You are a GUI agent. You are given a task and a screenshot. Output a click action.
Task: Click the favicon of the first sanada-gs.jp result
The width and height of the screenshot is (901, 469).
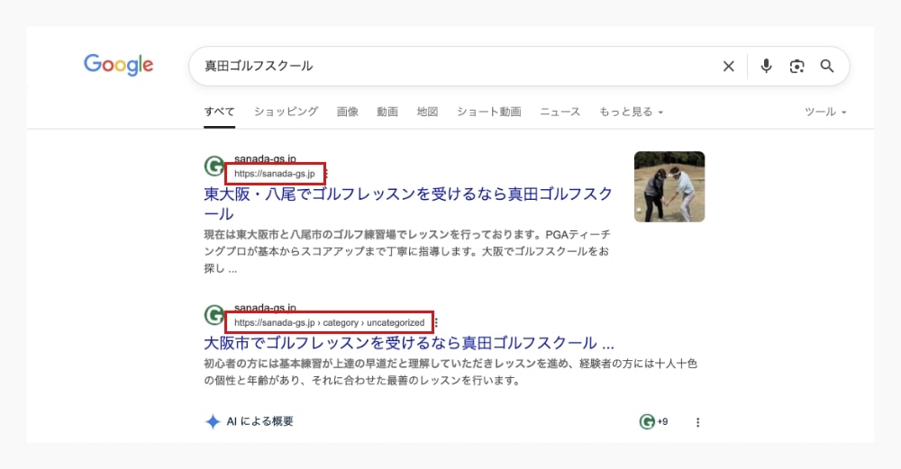pos(214,166)
